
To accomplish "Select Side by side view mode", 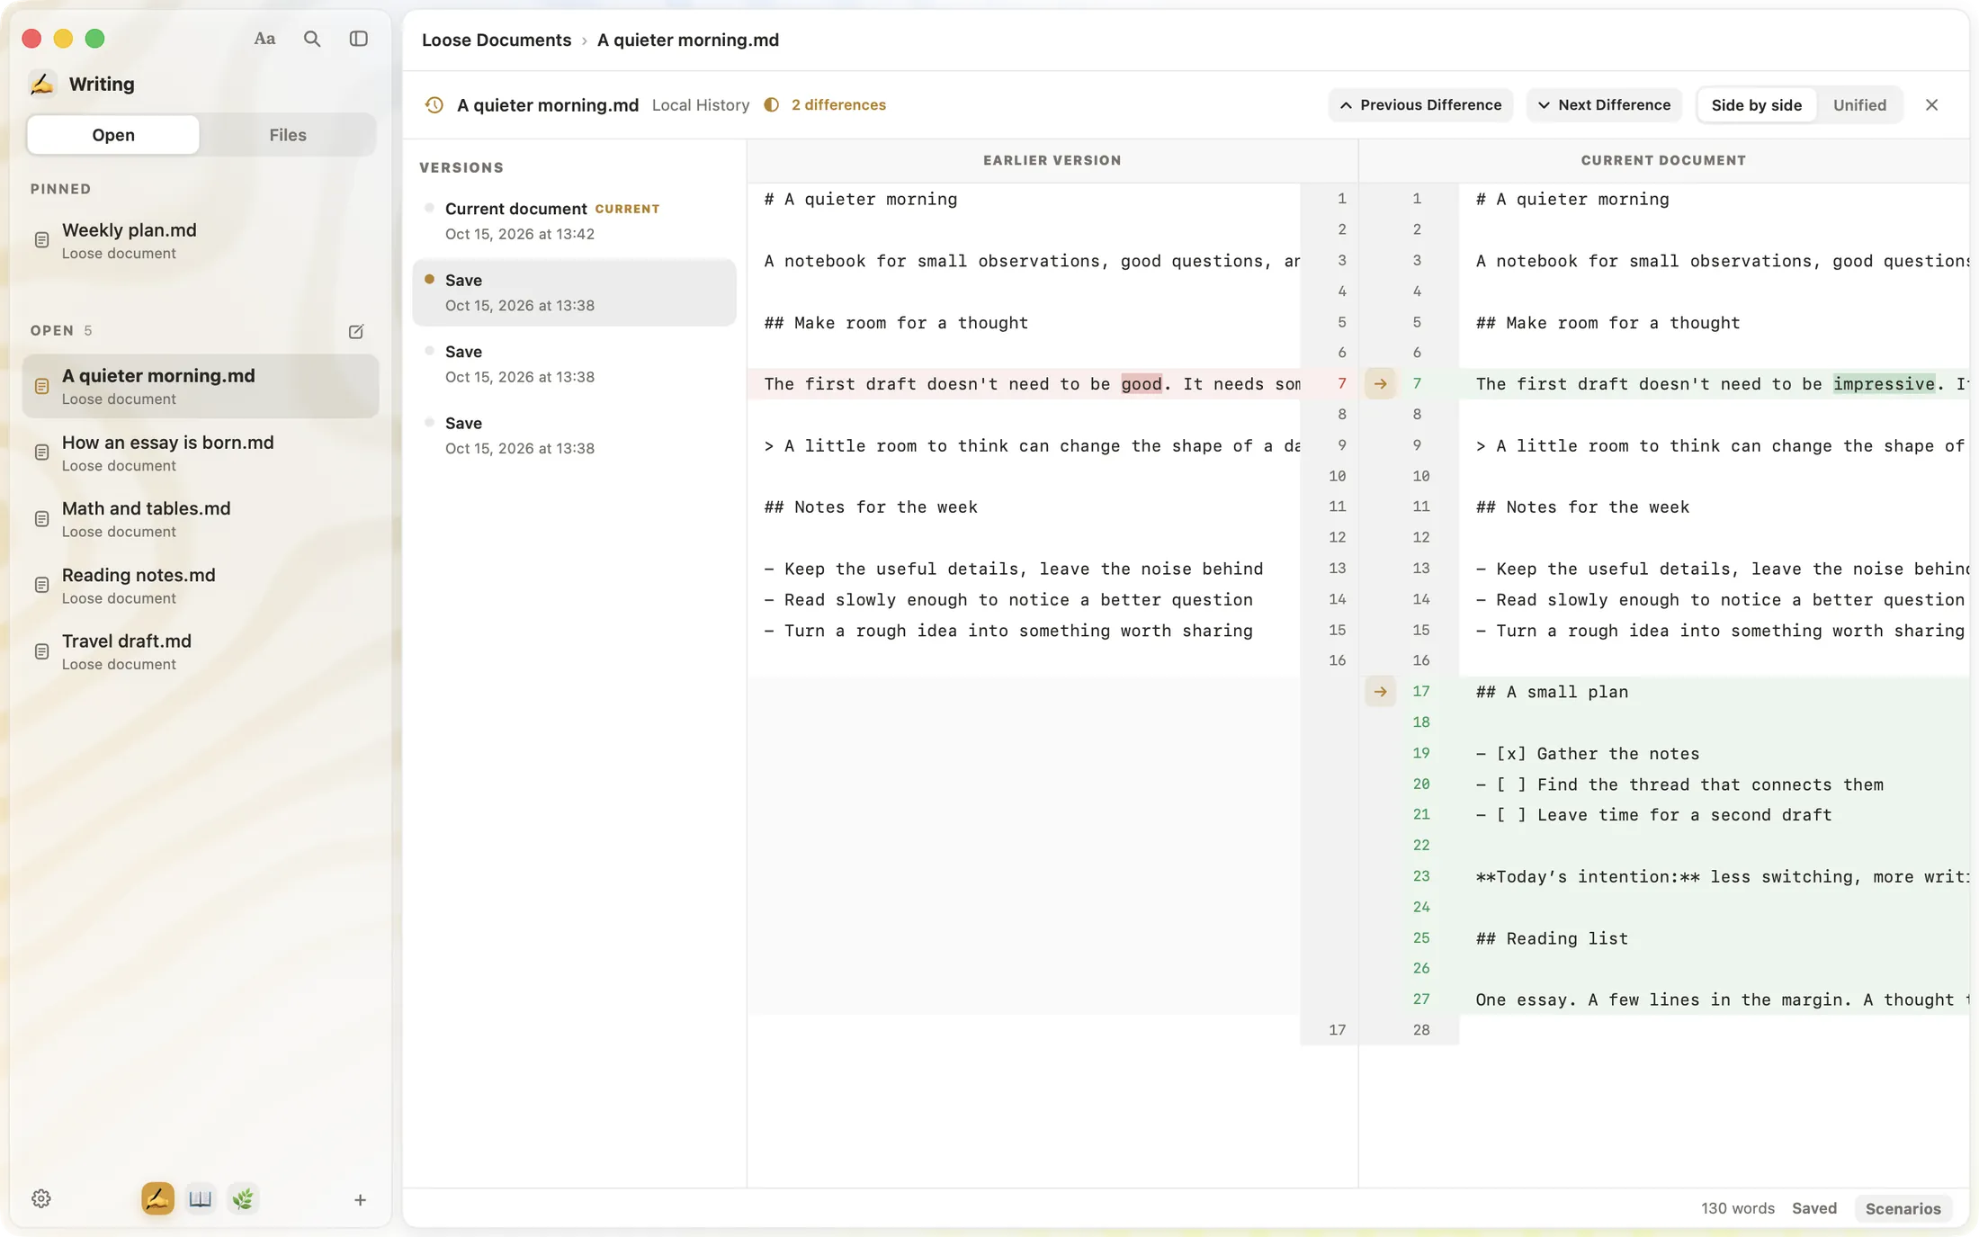I will point(1756,105).
